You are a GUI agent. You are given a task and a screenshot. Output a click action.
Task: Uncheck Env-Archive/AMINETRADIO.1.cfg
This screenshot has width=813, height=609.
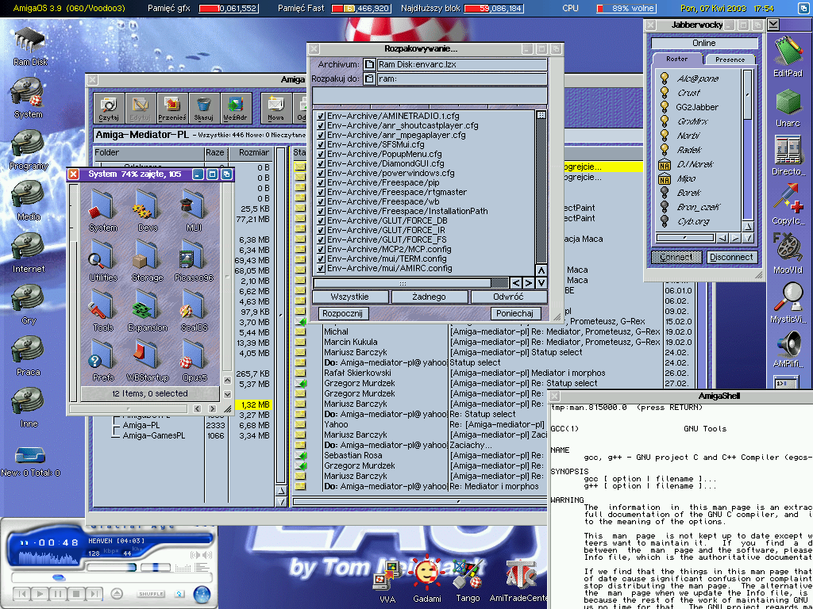point(321,116)
